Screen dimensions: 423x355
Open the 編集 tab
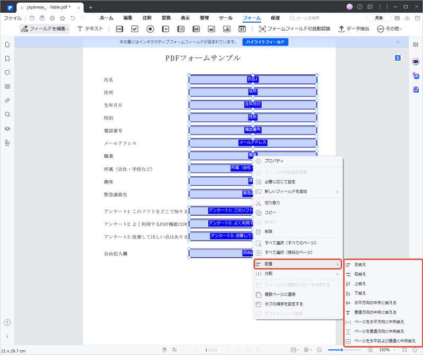[127, 18]
